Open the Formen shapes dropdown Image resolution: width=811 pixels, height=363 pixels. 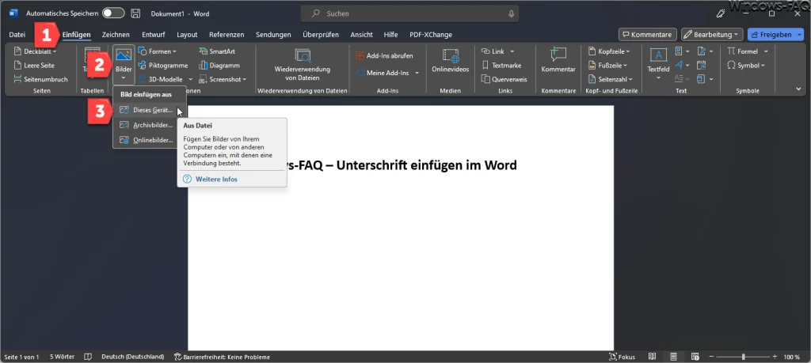coord(158,51)
